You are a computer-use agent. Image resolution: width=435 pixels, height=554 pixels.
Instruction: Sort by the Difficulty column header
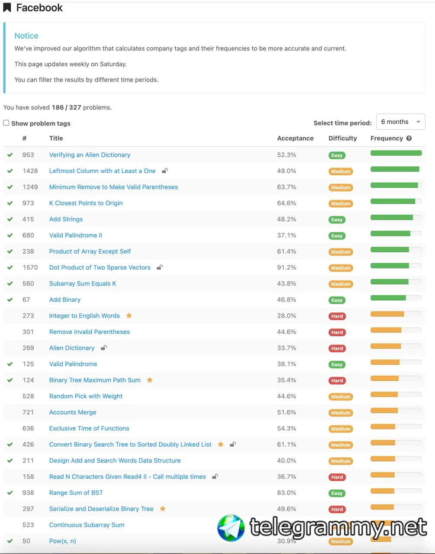343,138
